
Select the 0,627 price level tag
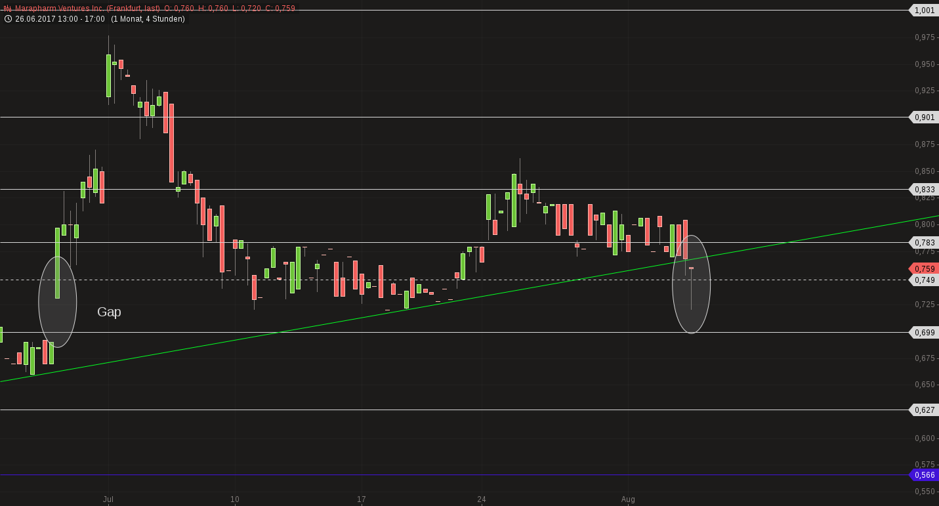(924, 410)
